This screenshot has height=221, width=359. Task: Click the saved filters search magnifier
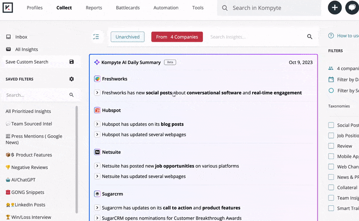(x=71, y=95)
